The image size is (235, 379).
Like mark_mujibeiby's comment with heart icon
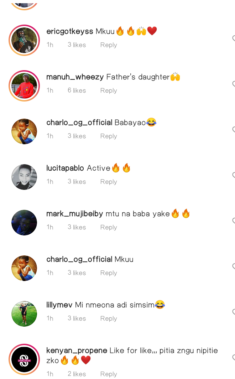pyautogui.click(x=234, y=221)
